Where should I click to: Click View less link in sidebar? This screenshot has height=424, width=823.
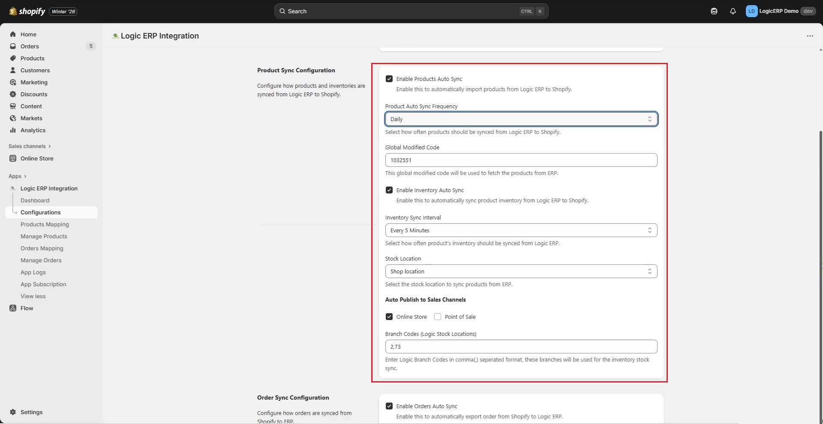pos(33,296)
